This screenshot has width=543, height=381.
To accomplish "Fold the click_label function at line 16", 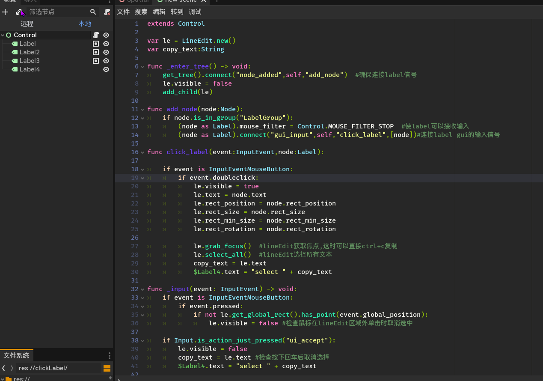I will [x=143, y=152].
